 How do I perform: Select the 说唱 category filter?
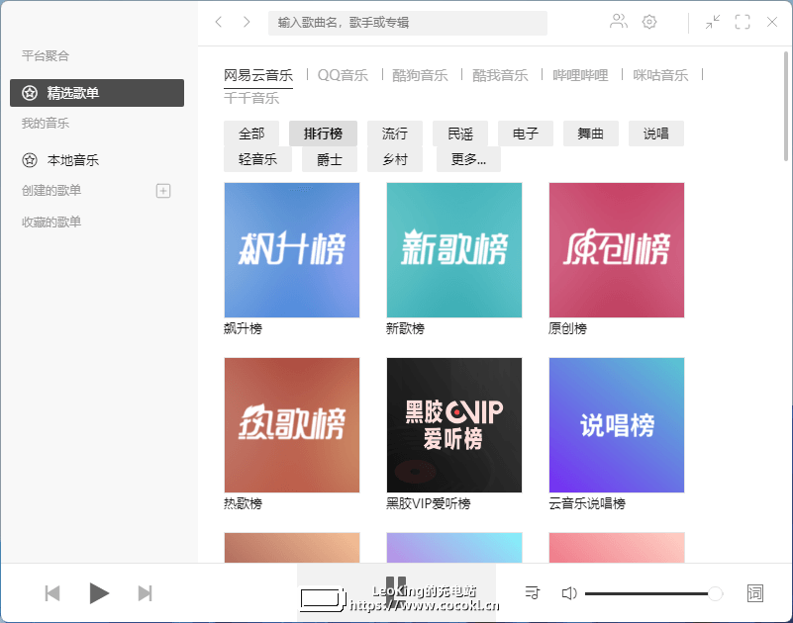pos(656,133)
